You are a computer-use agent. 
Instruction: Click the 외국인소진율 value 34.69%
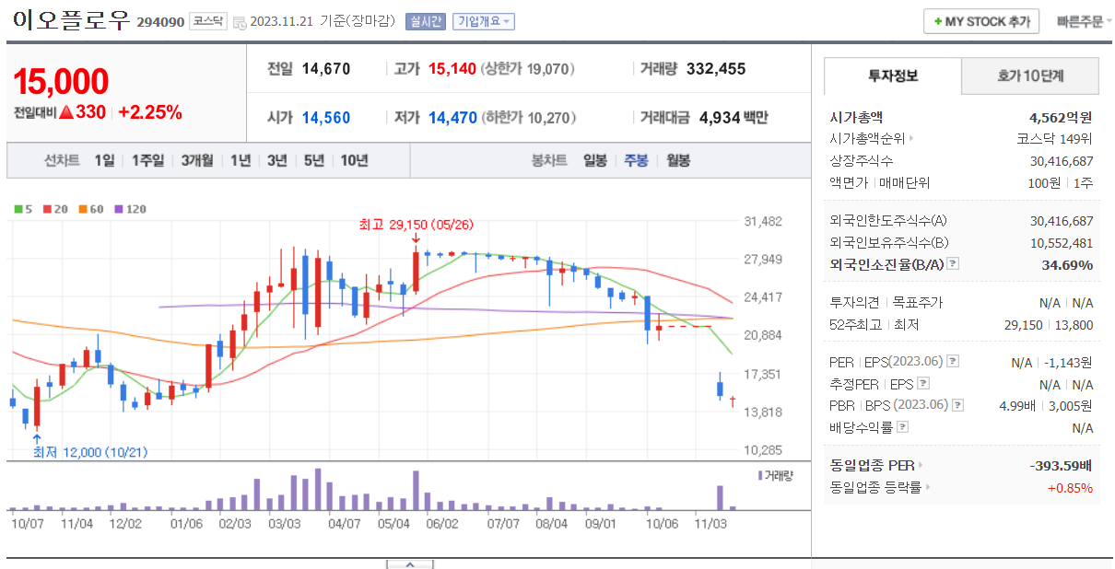[x=1068, y=264]
